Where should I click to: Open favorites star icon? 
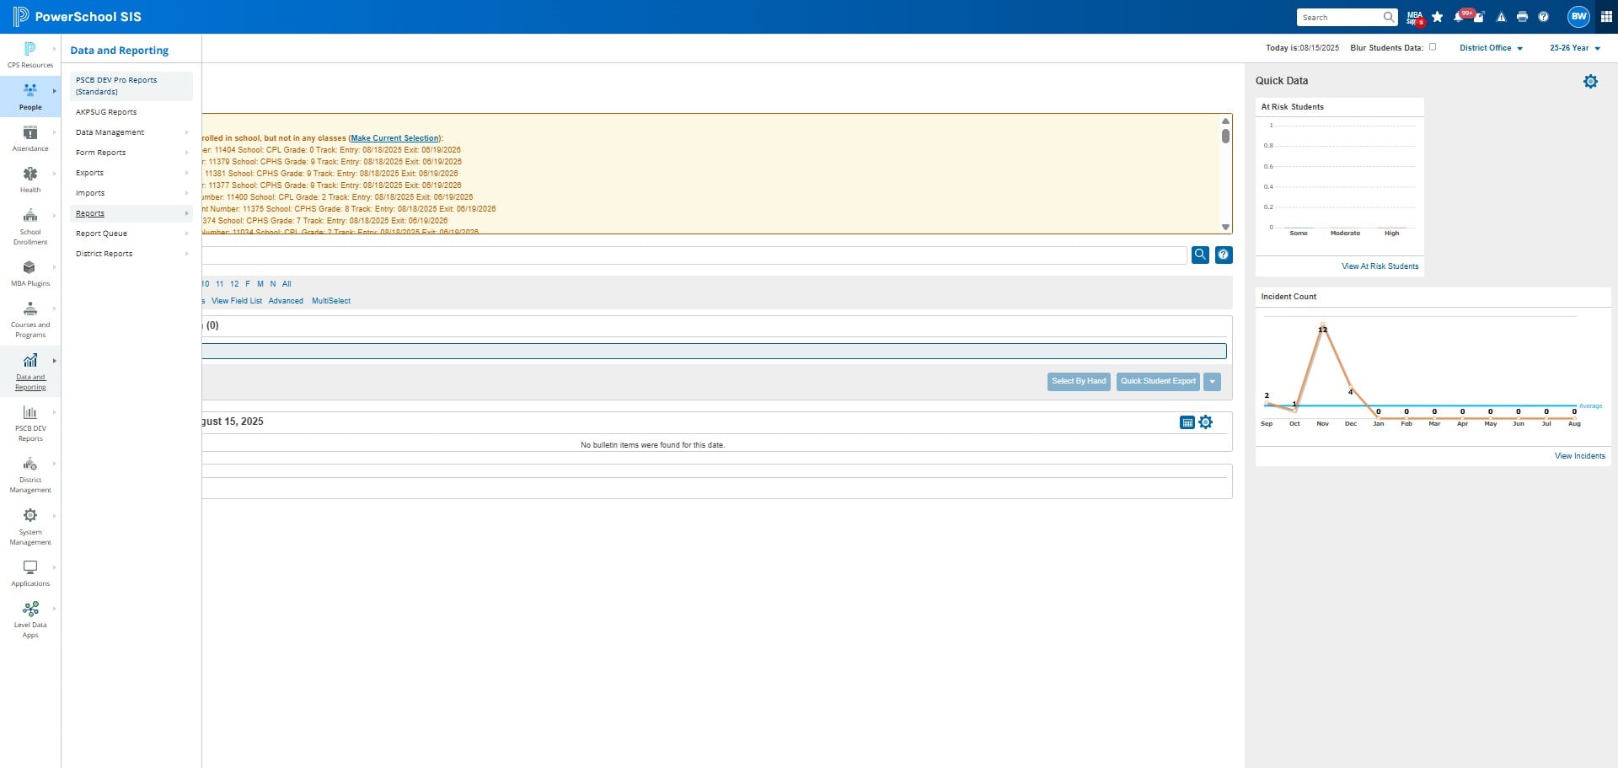pyautogui.click(x=1438, y=17)
